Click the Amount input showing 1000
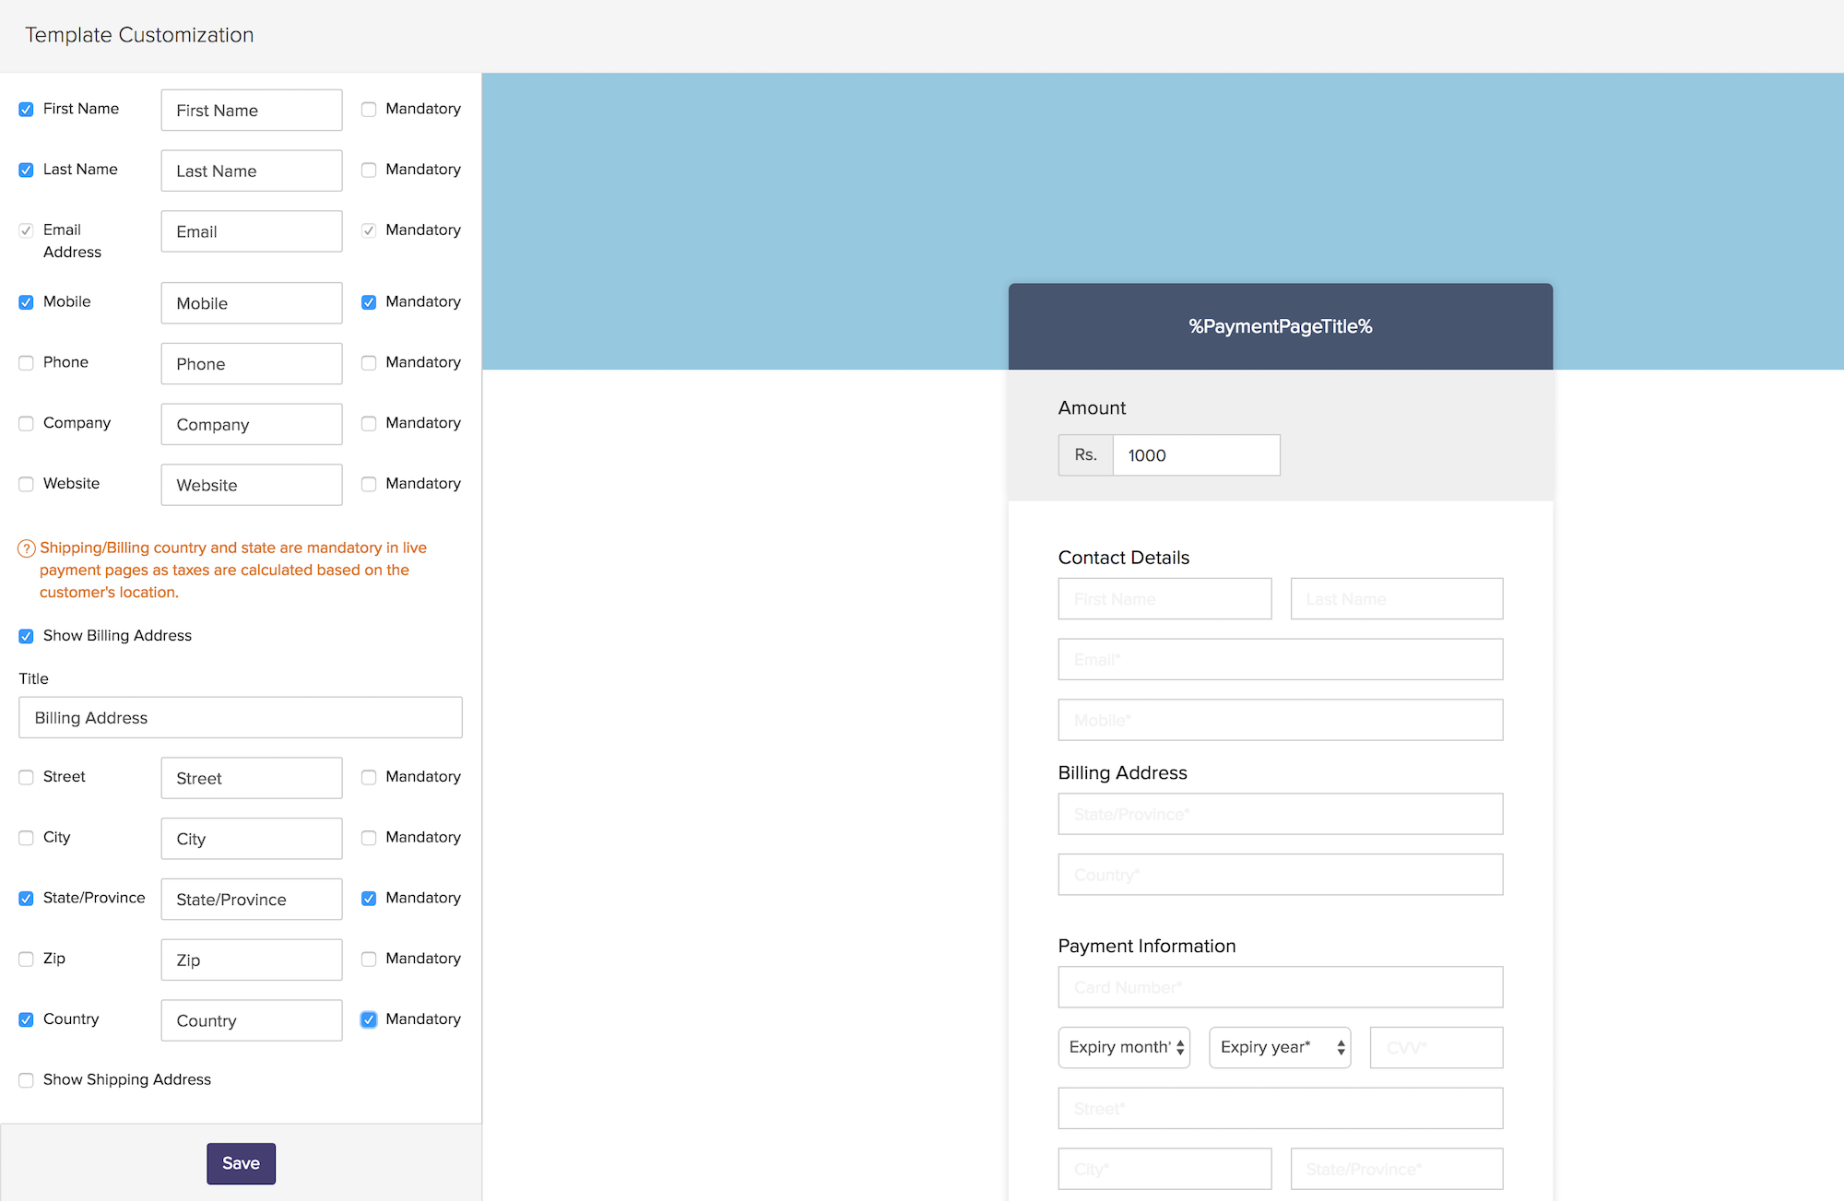 1195,455
